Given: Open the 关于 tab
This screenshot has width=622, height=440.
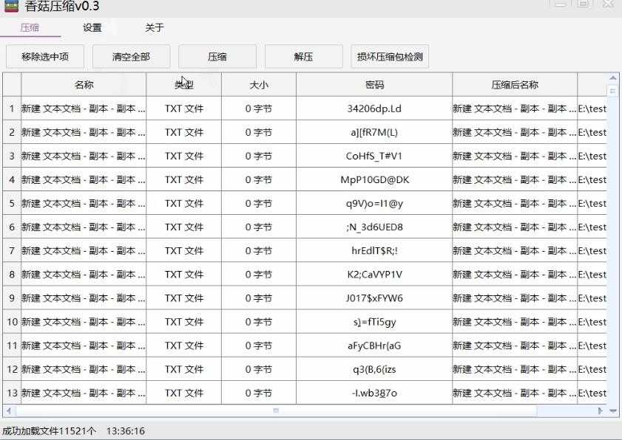Looking at the screenshot, I should (152, 27).
